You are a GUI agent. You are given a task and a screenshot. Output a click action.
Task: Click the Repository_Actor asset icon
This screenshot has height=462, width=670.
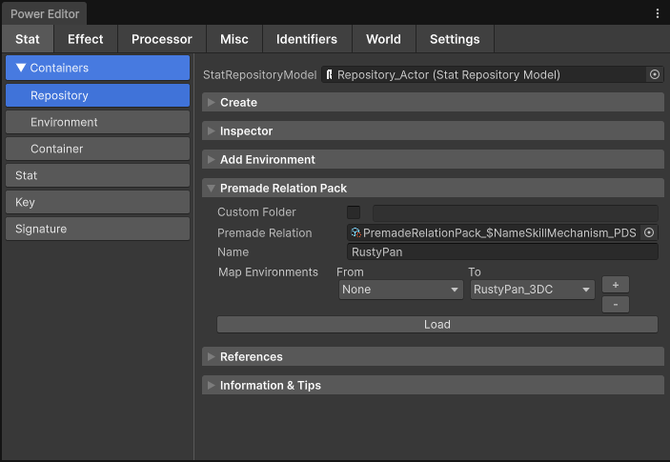click(329, 74)
